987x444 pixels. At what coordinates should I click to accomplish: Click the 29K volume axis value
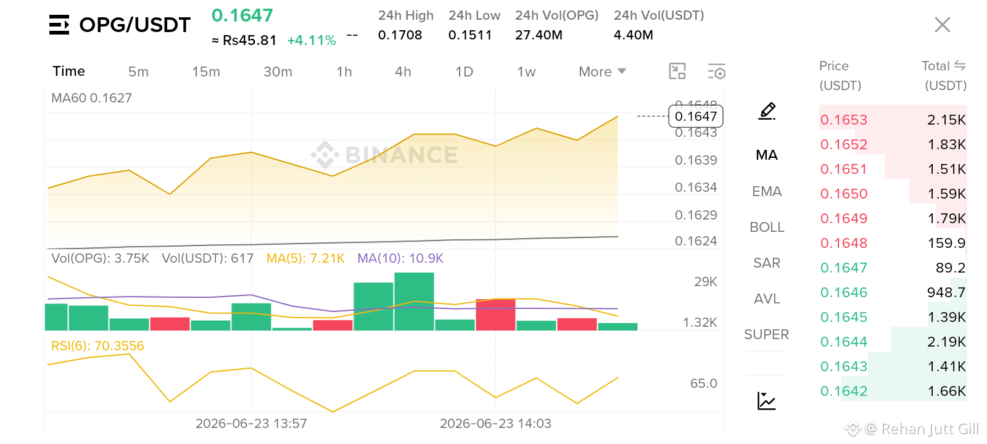(705, 282)
